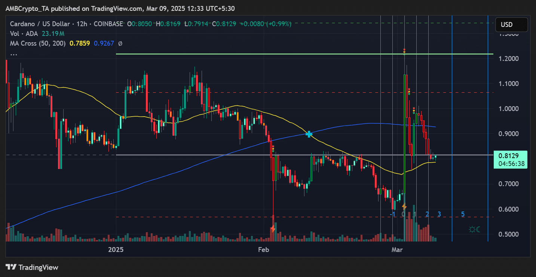Click the blue 5 cycle number
The width and height of the screenshot is (536, 277).
point(463,214)
